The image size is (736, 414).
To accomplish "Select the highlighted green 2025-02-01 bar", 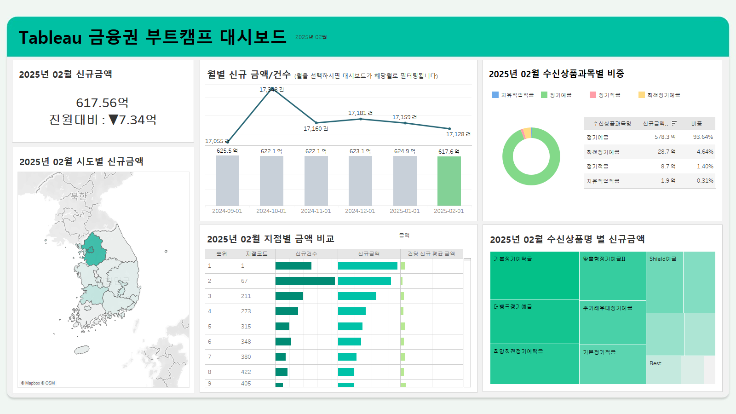I will pyautogui.click(x=449, y=181).
